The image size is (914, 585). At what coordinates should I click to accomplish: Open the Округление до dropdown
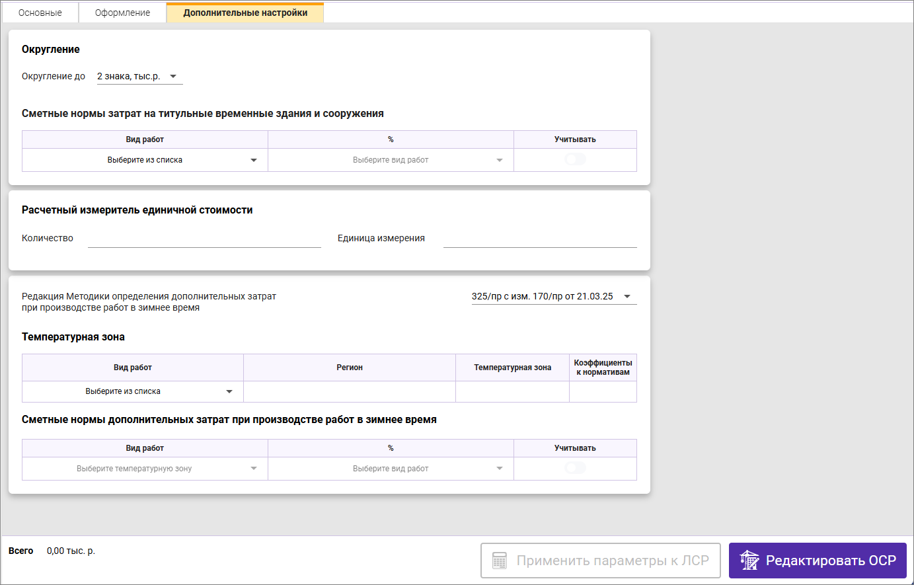tap(139, 77)
